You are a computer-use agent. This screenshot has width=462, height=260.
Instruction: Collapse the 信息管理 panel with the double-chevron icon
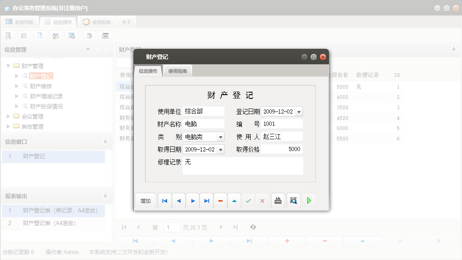pos(88,49)
